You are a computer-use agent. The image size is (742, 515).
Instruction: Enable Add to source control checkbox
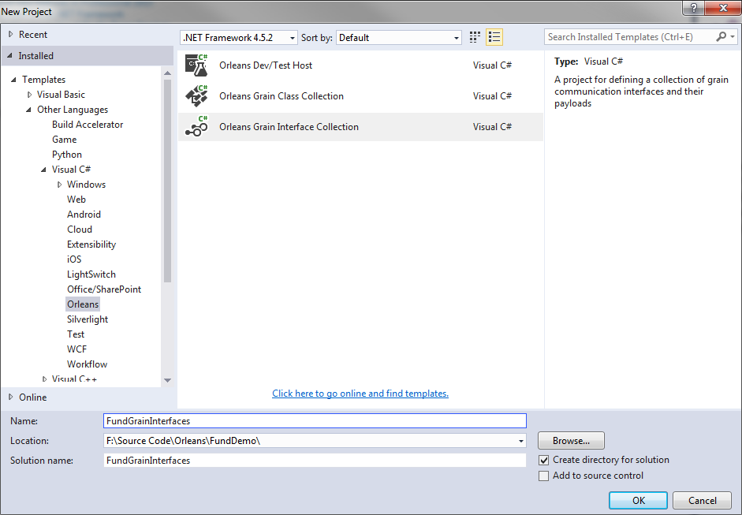tap(544, 476)
